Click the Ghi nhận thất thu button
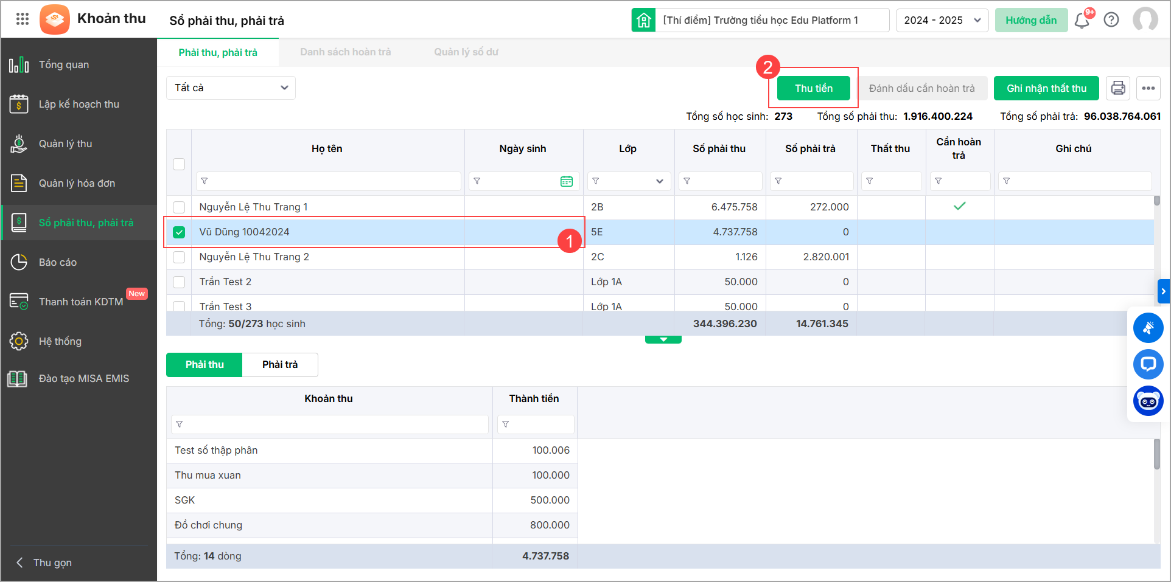1171x582 pixels. click(x=1046, y=88)
